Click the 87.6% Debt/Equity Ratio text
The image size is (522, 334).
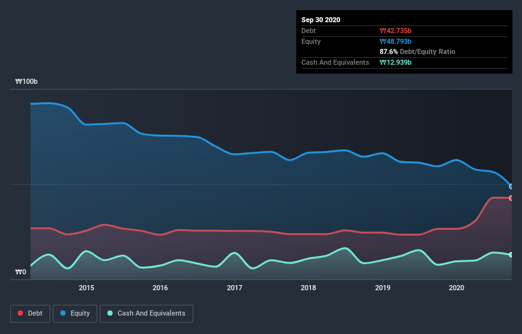pos(418,51)
